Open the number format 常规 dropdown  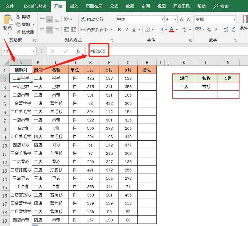(235, 20)
